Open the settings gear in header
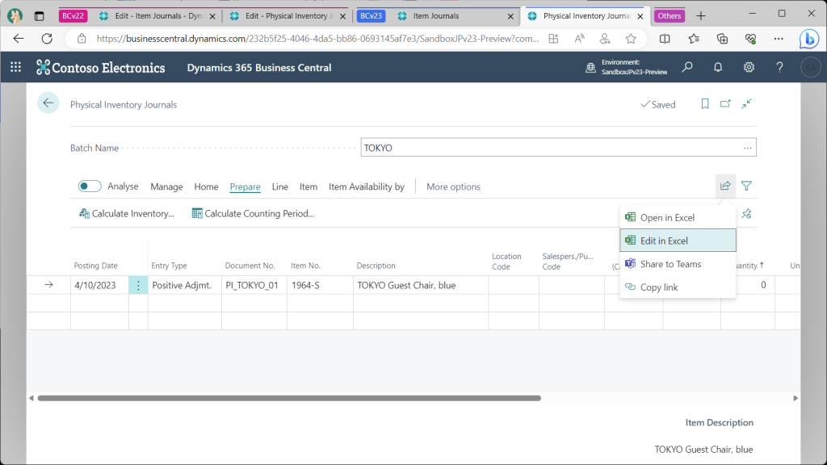 pyautogui.click(x=749, y=68)
